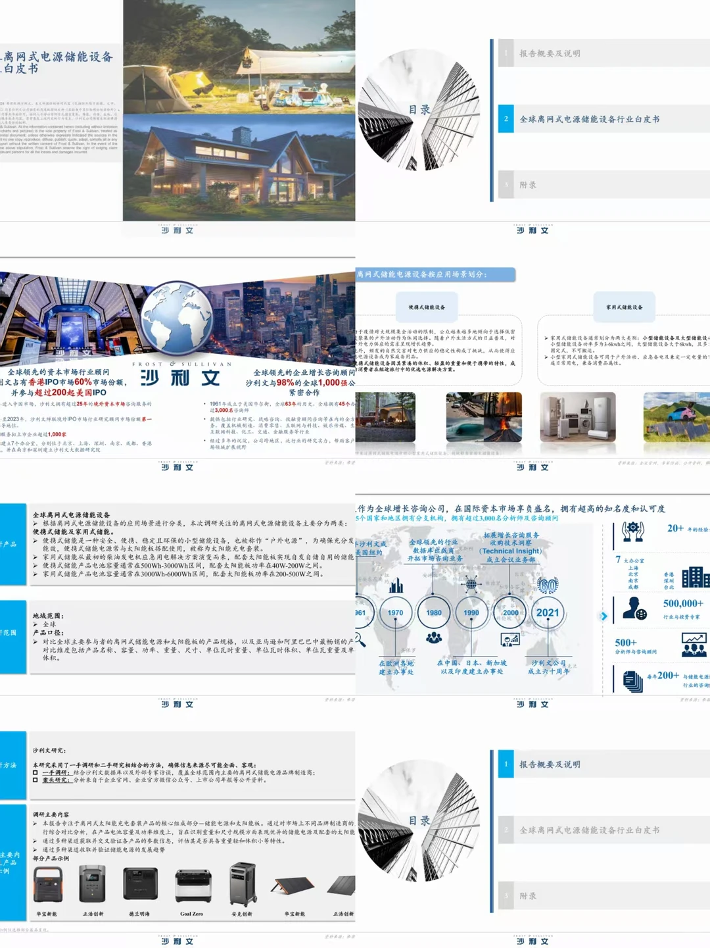Open the solar panels with car photo
The image size is (710, 948).
point(676,417)
